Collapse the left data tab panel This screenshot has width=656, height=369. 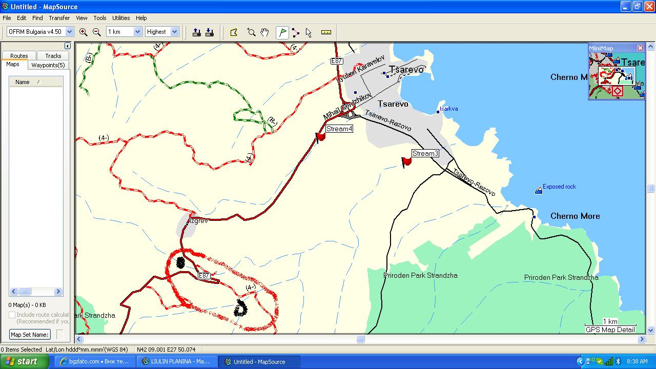tap(67, 46)
